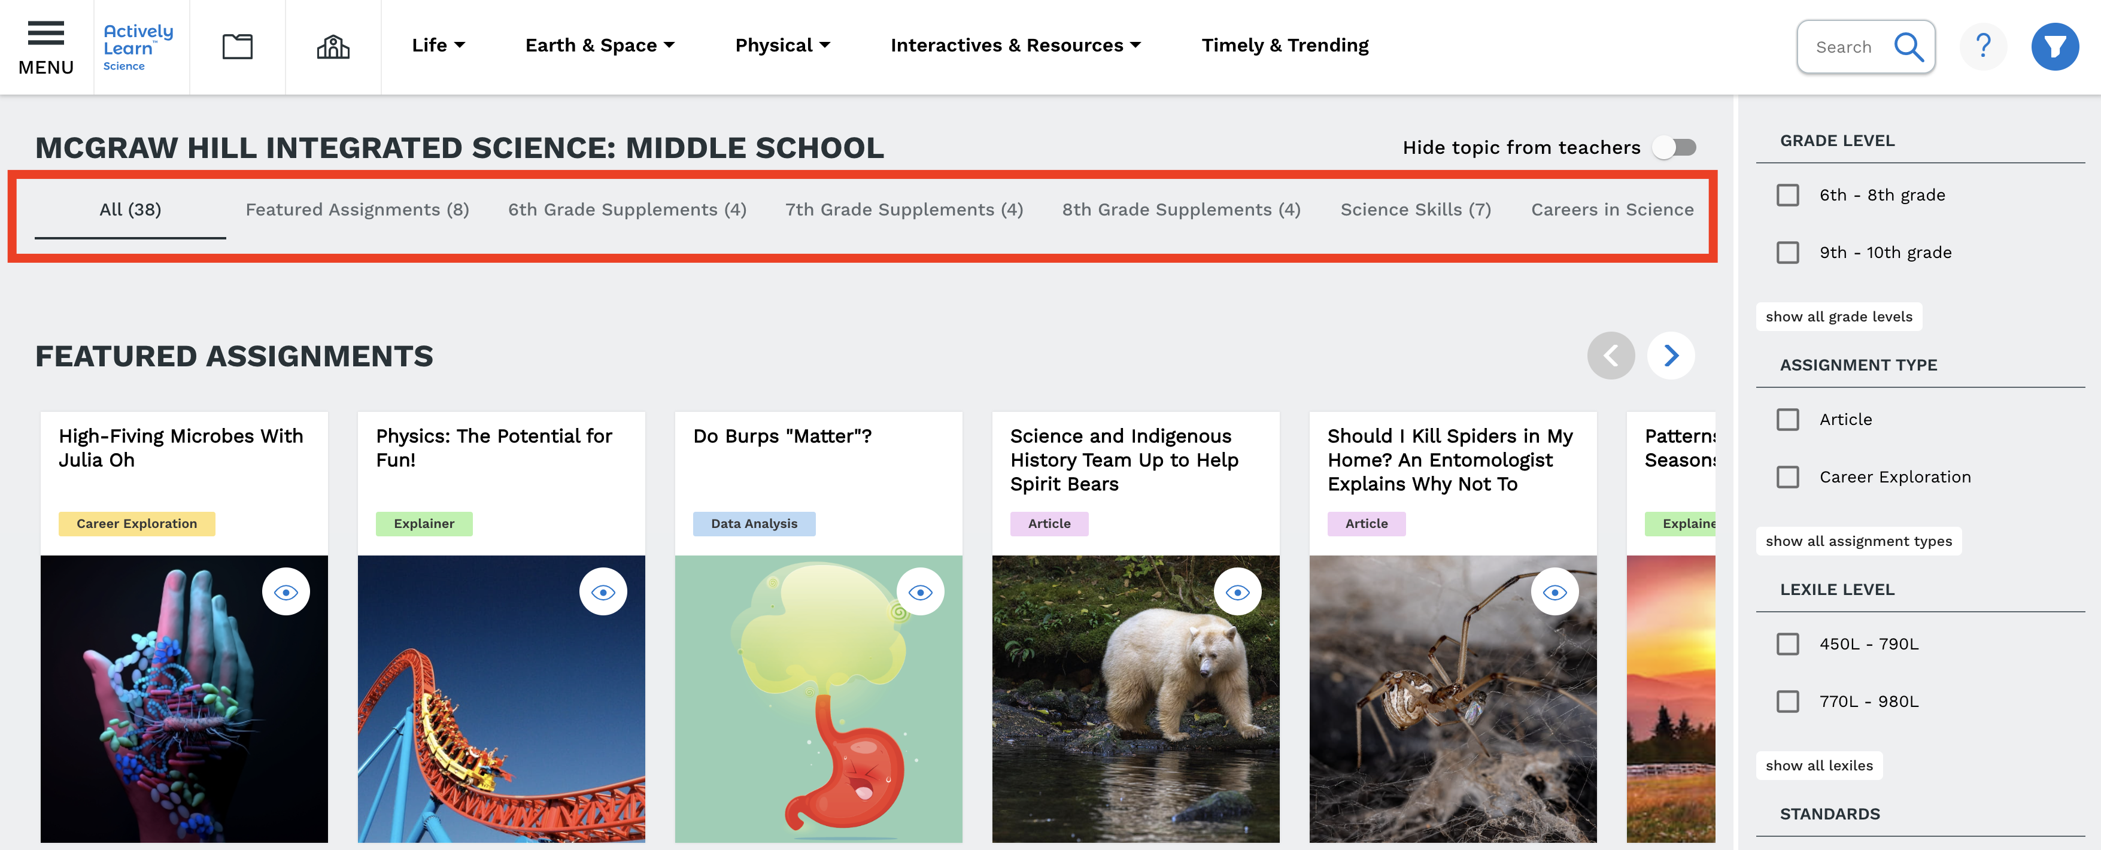Click Explainer tag on Physics card
Image resolution: width=2101 pixels, height=850 pixels.
pyautogui.click(x=424, y=524)
